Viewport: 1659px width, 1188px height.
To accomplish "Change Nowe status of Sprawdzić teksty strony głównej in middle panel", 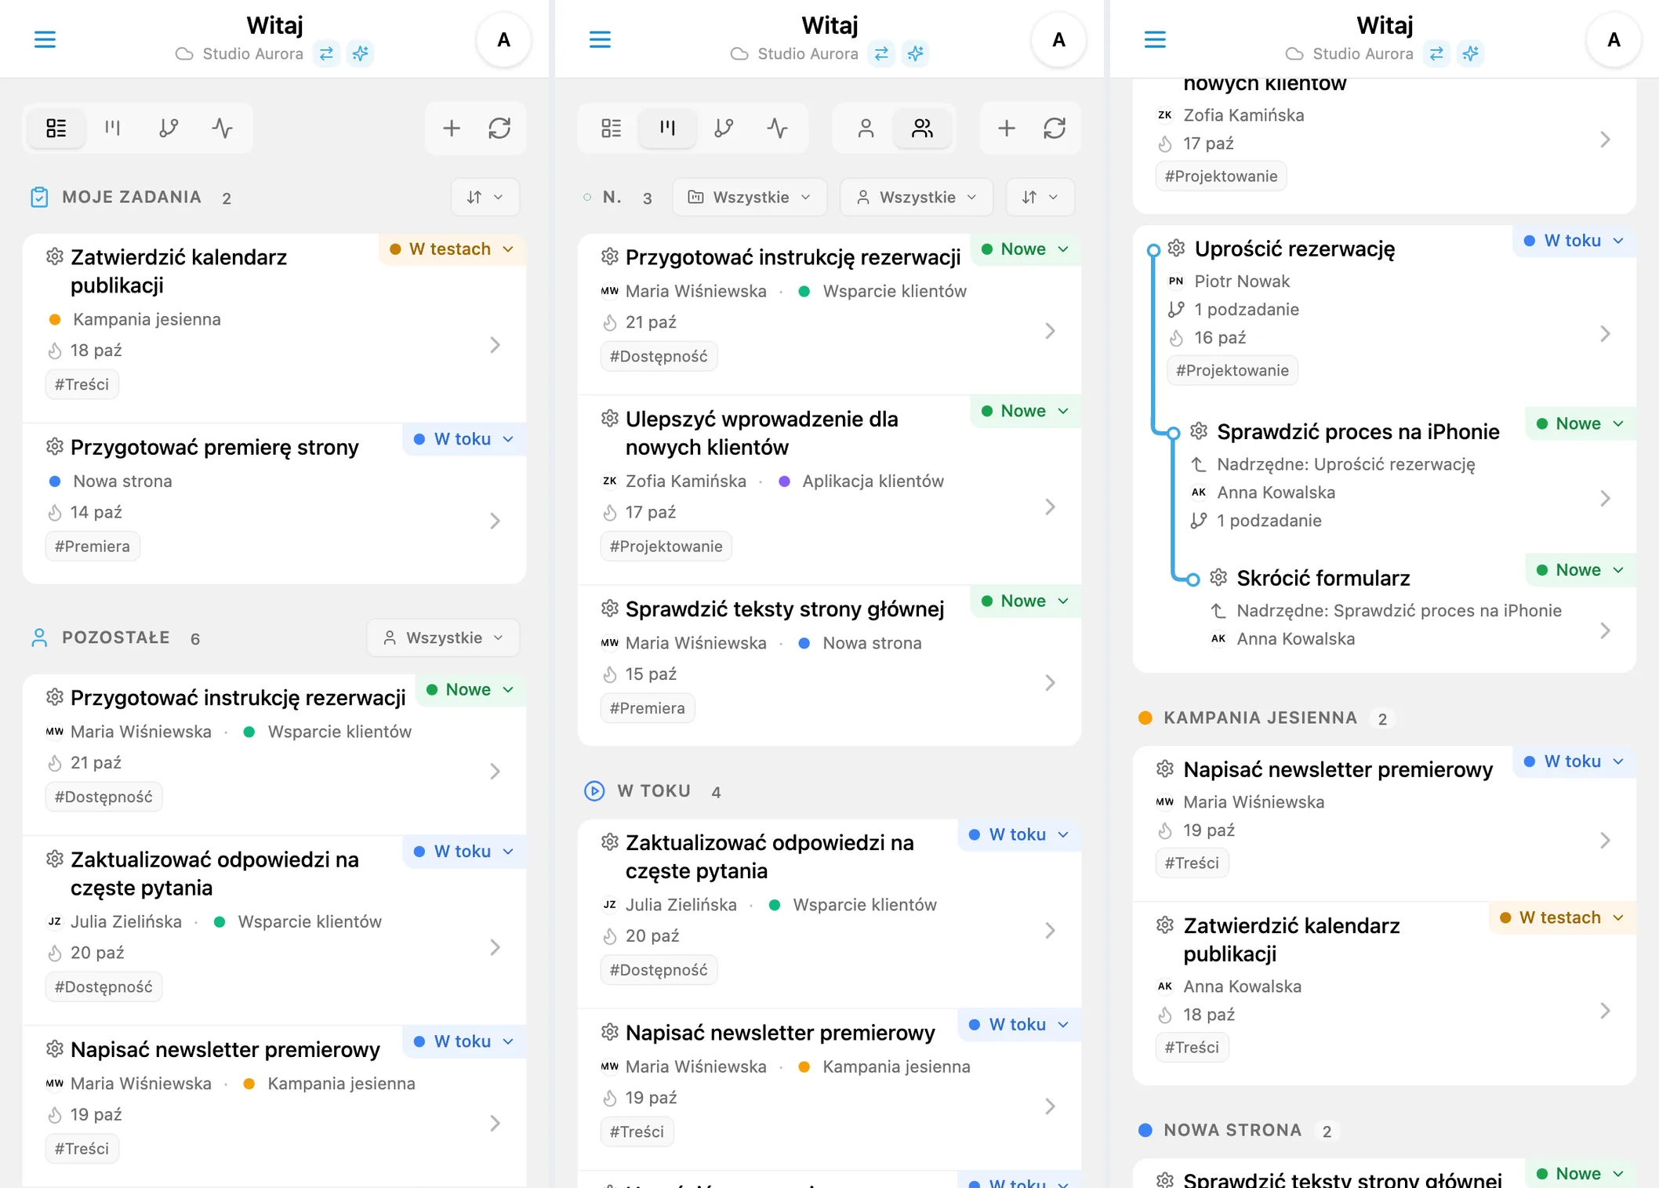I will tap(1026, 601).
